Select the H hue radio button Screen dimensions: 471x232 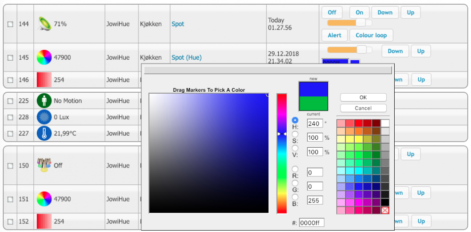point(295,120)
